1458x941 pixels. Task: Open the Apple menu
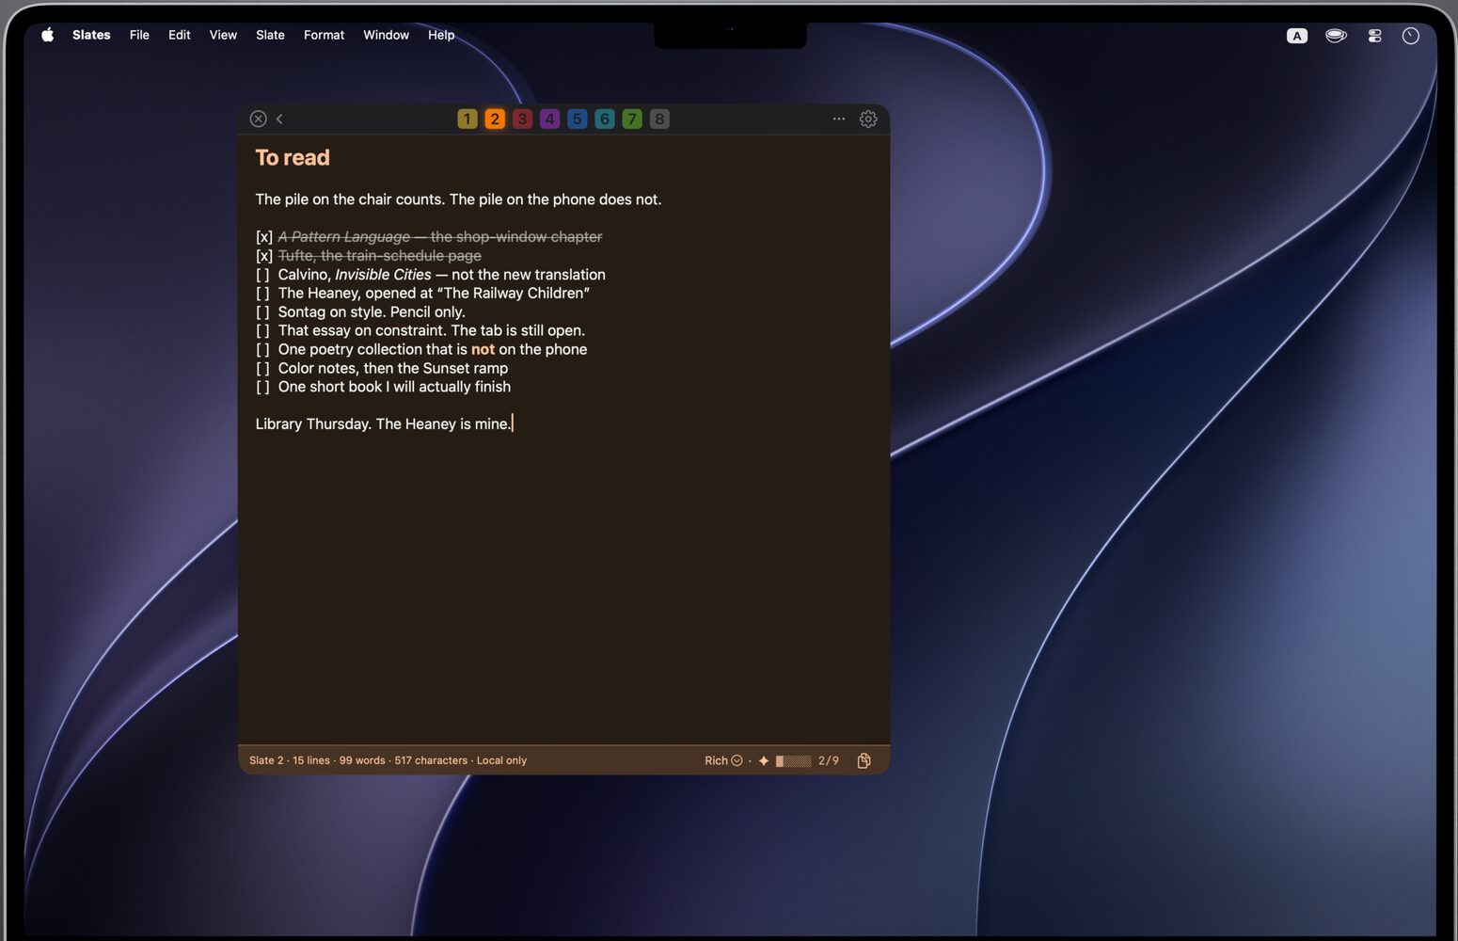(x=48, y=35)
